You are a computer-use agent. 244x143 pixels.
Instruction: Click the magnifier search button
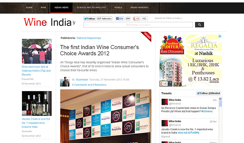click(199, 25)
